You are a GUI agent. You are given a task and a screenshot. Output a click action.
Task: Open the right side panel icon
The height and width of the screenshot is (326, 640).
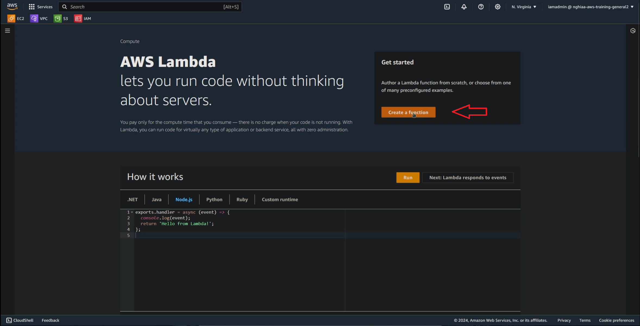(633, 31)
